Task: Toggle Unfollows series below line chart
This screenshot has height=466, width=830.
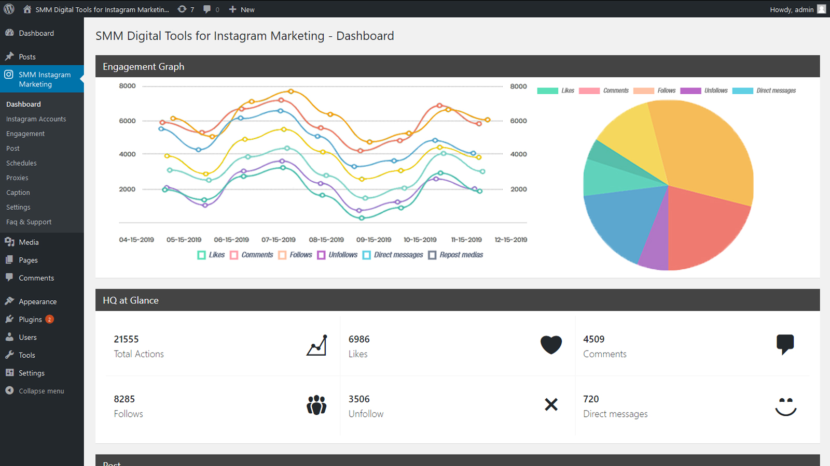Action: [337, 255]
